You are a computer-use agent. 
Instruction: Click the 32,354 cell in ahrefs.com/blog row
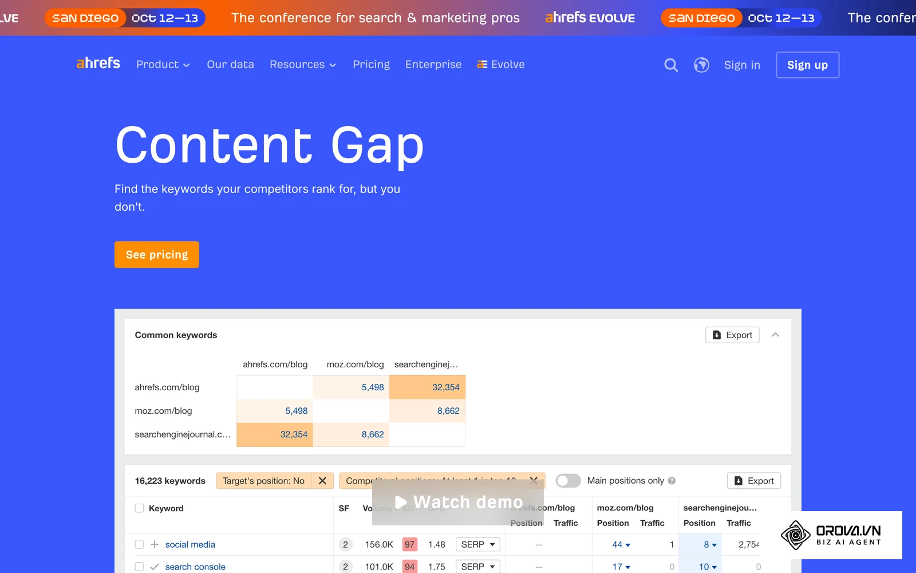click(427, 387)
